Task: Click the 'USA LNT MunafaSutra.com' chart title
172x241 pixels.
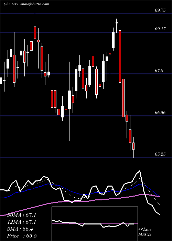Action: click(x=26, y=4)
